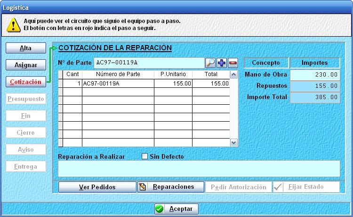Click the COTIZACIÓN DE LA REPARACIÓN heading
This screenshot has width=353, height=217.
tap(115, 48)
